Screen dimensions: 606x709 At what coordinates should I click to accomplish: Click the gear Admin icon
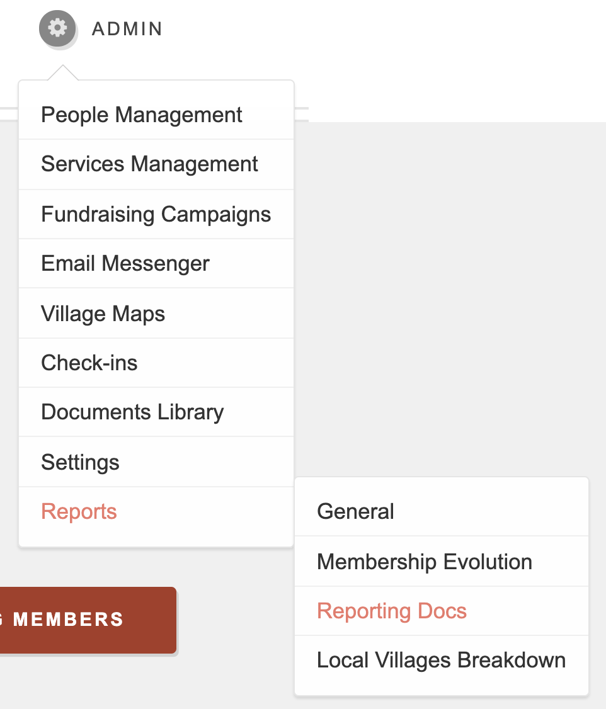coord(57,28)
